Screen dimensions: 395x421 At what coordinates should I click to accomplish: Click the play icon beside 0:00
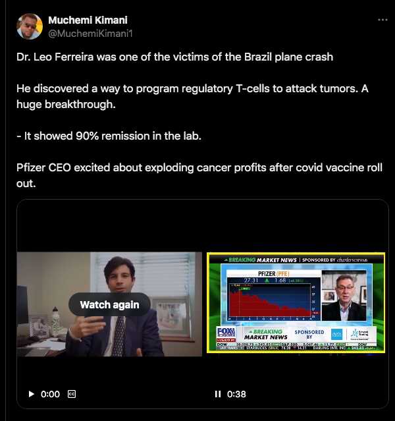coord(31,394)
